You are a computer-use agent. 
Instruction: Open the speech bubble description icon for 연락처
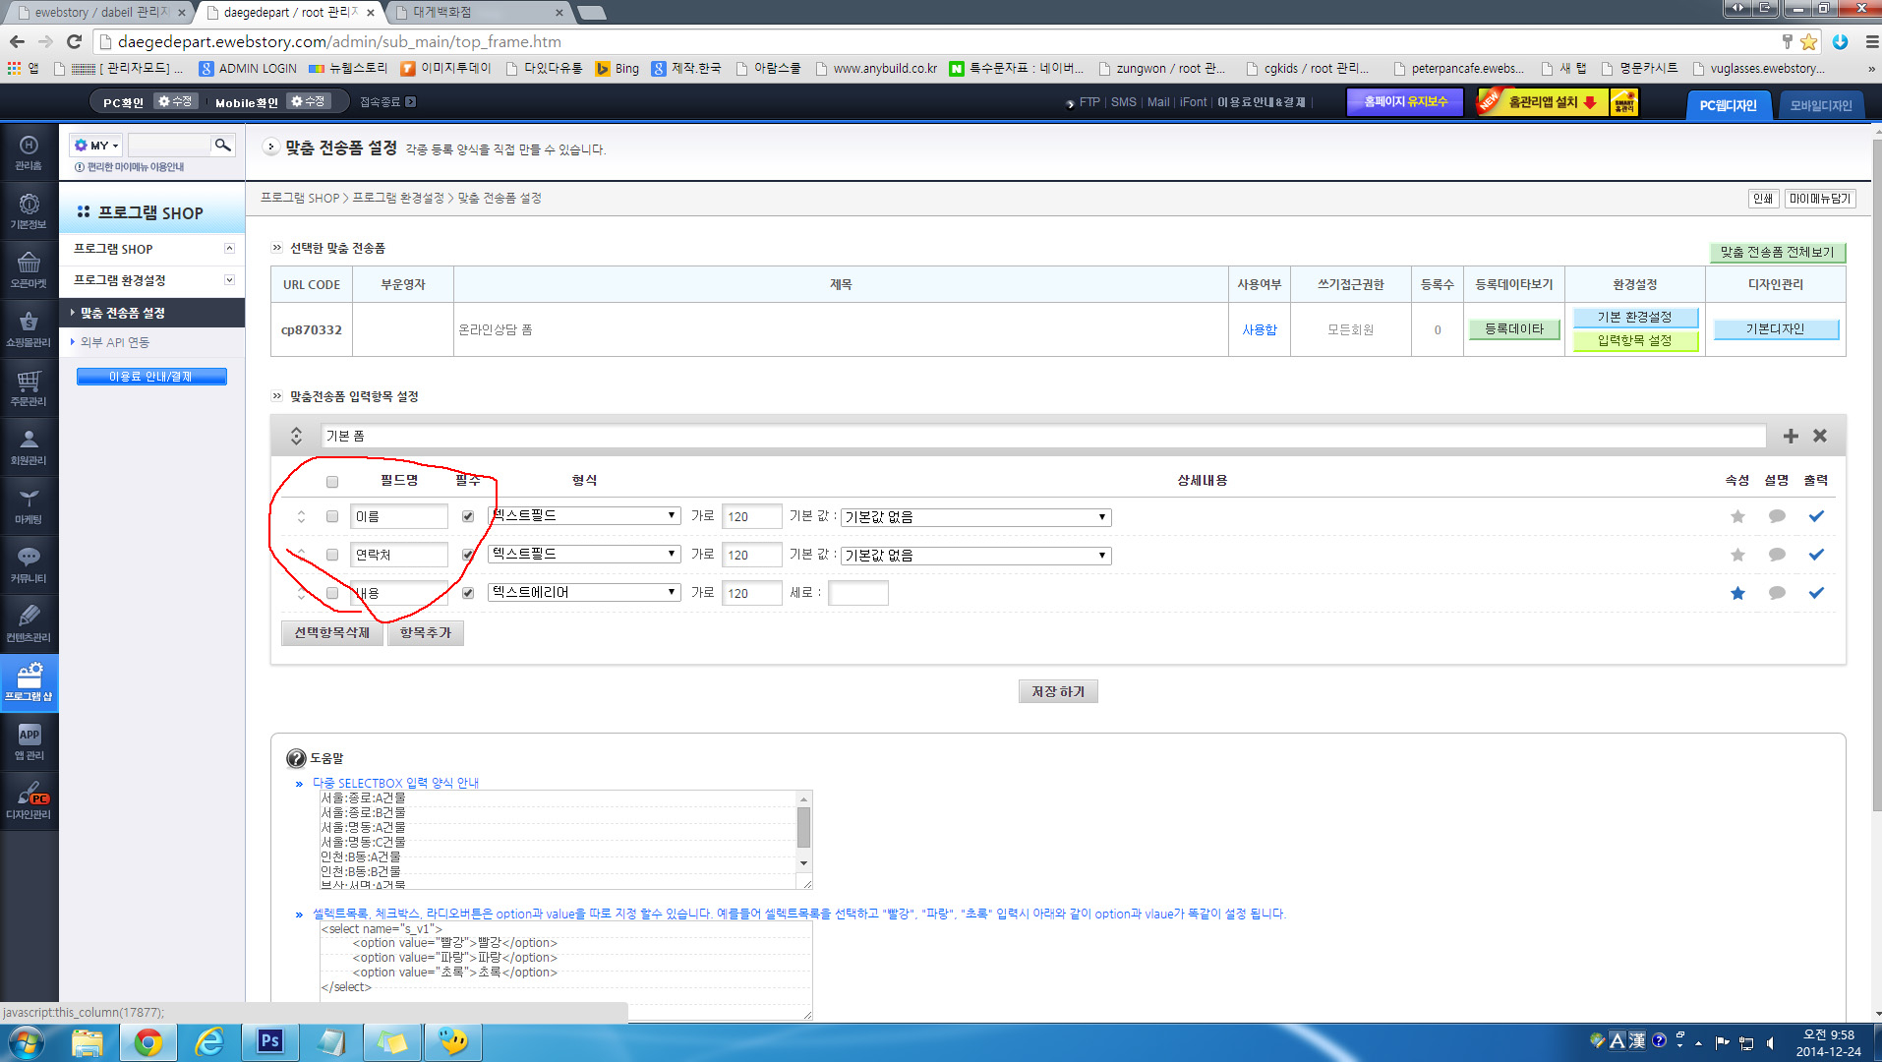click(x=1777, y=555)
